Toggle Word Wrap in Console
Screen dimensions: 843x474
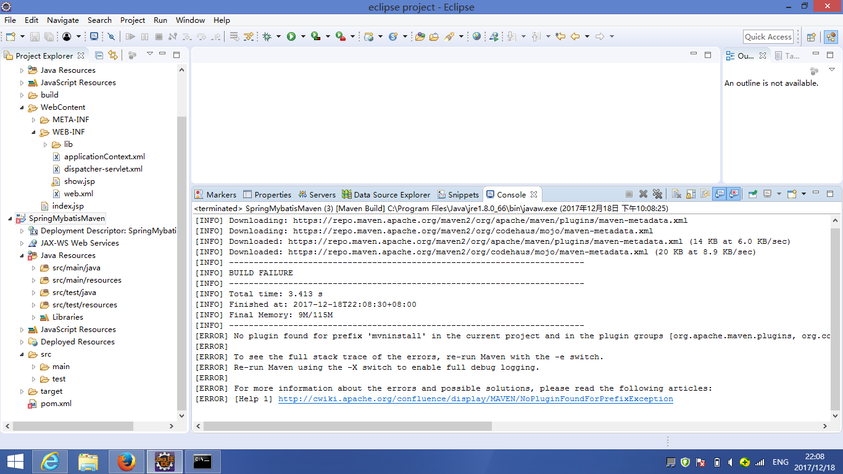pos(705,194)
